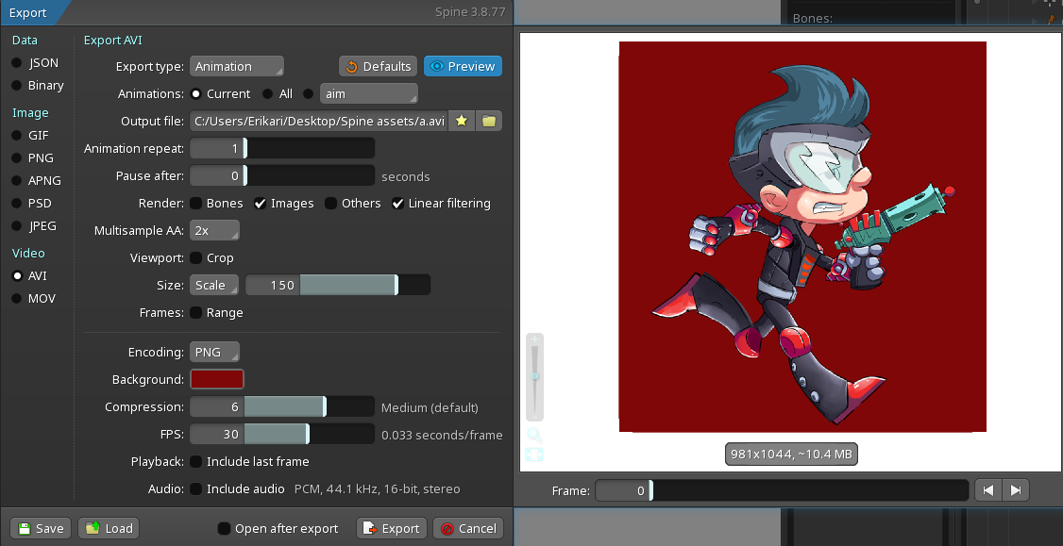
Task: Click the Cancel button
Action: point(468,528)
